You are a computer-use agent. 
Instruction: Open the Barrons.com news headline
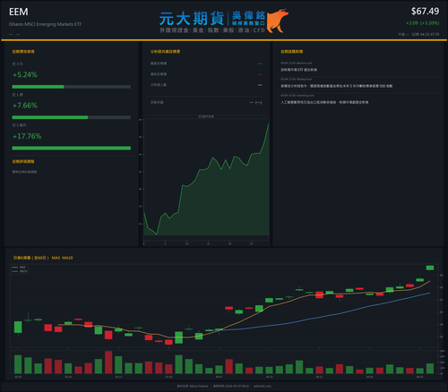tap(298, 70)
